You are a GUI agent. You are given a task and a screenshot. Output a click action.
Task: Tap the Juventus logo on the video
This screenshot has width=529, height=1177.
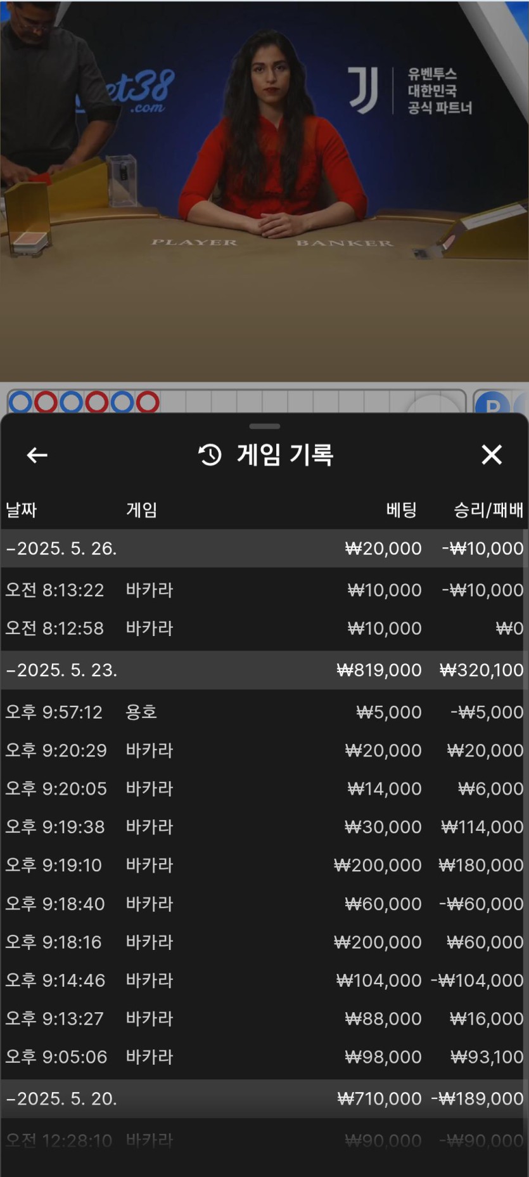click(x=364, y=91)
